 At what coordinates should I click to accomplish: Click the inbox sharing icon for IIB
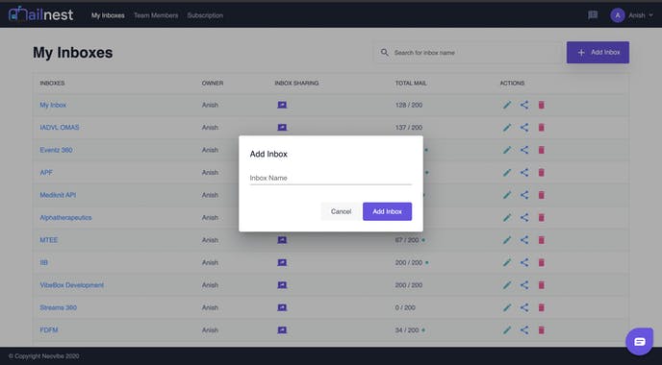[x=282, y=262]
